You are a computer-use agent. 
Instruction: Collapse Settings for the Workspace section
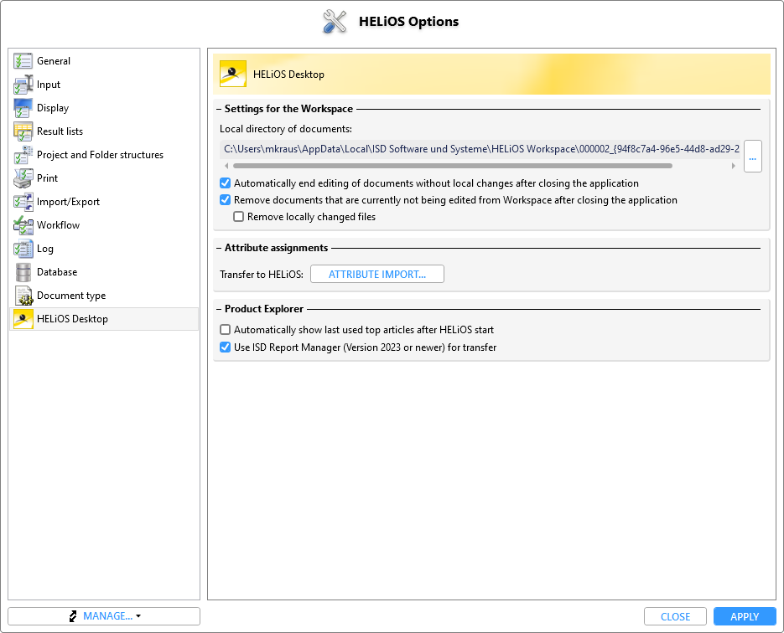click(219, 109)
